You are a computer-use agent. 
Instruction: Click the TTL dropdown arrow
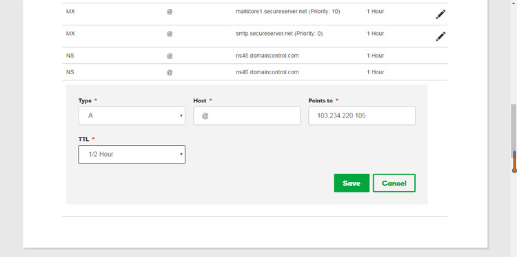point(181,154)
